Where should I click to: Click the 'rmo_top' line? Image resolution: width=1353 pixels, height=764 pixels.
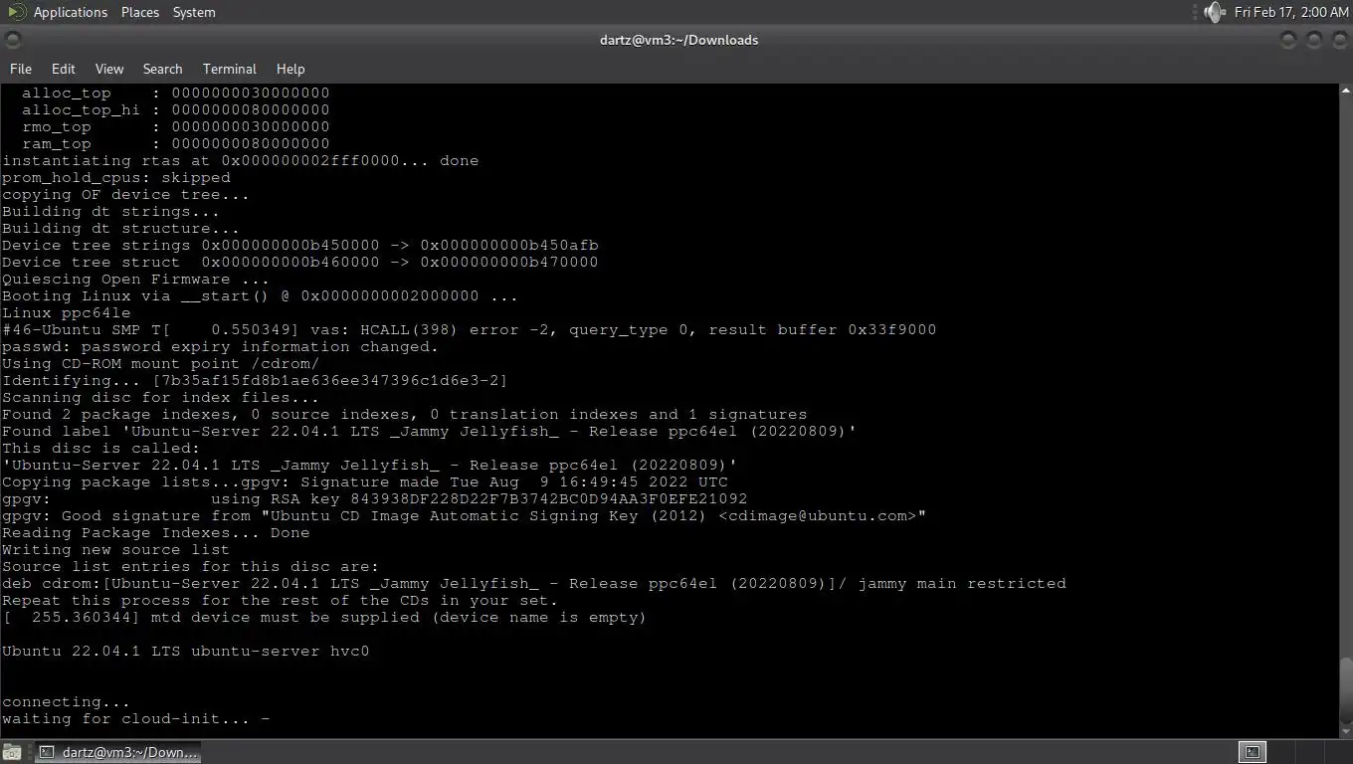click(175, 126)
